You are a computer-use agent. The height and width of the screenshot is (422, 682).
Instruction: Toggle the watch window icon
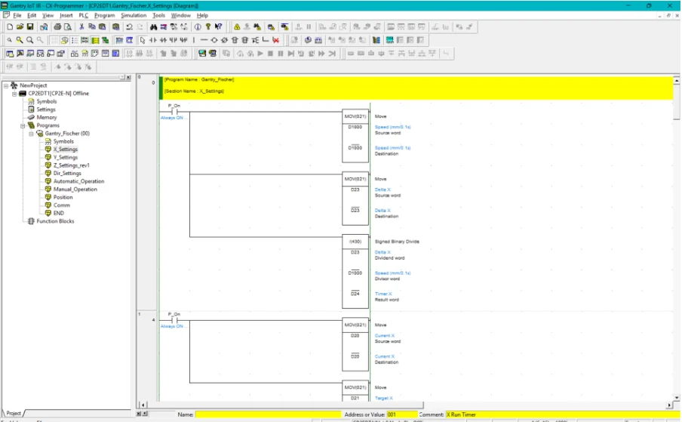point(30,54)
